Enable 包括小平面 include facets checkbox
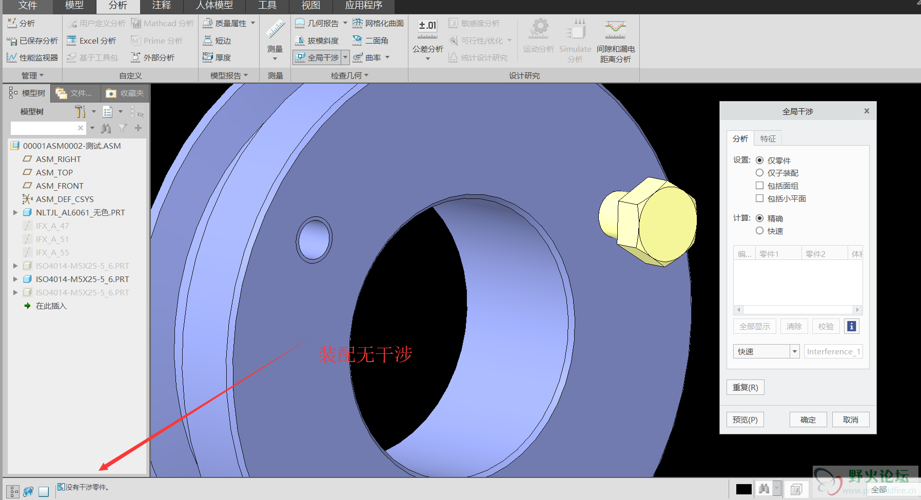 click(x=759, y=198)
